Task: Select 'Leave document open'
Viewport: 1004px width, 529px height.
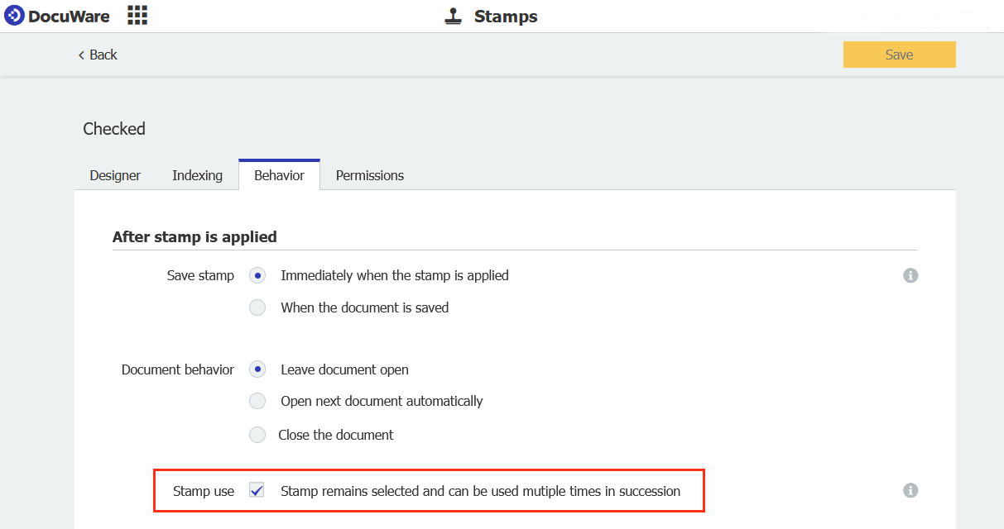Action: (x=257, y=369)
